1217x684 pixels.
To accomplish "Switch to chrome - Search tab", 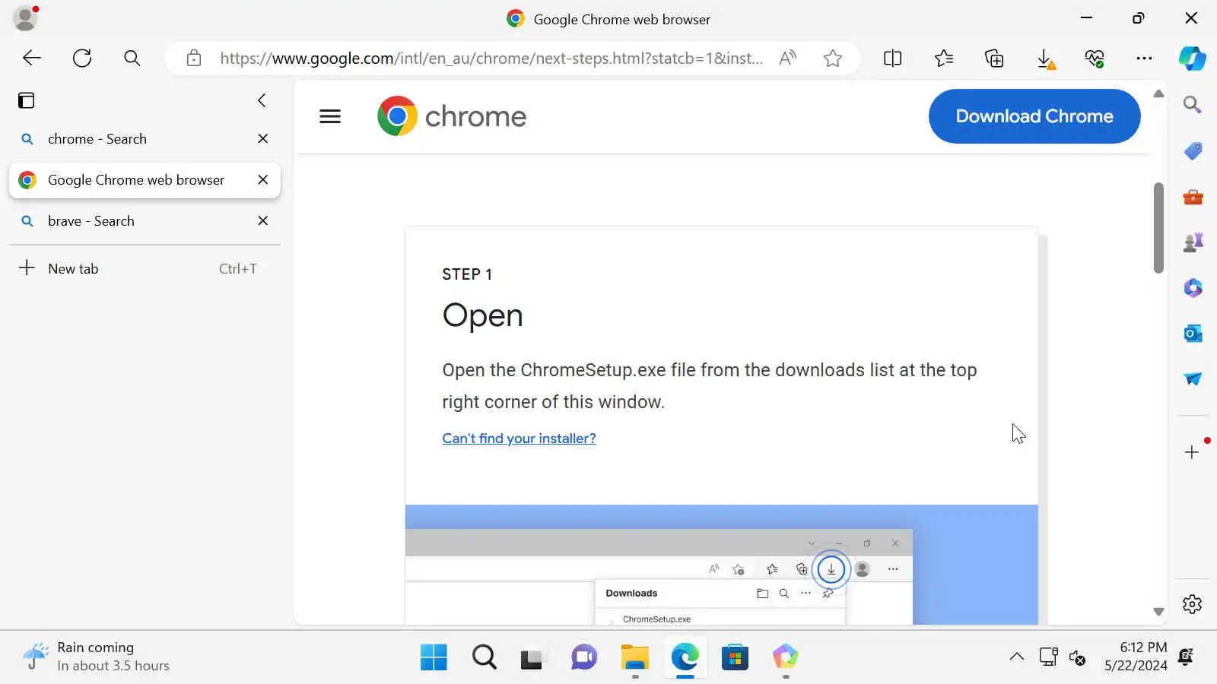I will pos(145,139).
